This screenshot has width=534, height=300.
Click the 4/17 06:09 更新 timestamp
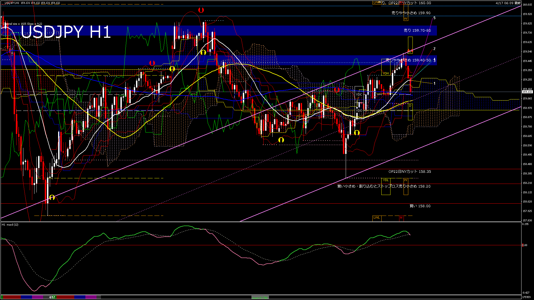[508, 3]
